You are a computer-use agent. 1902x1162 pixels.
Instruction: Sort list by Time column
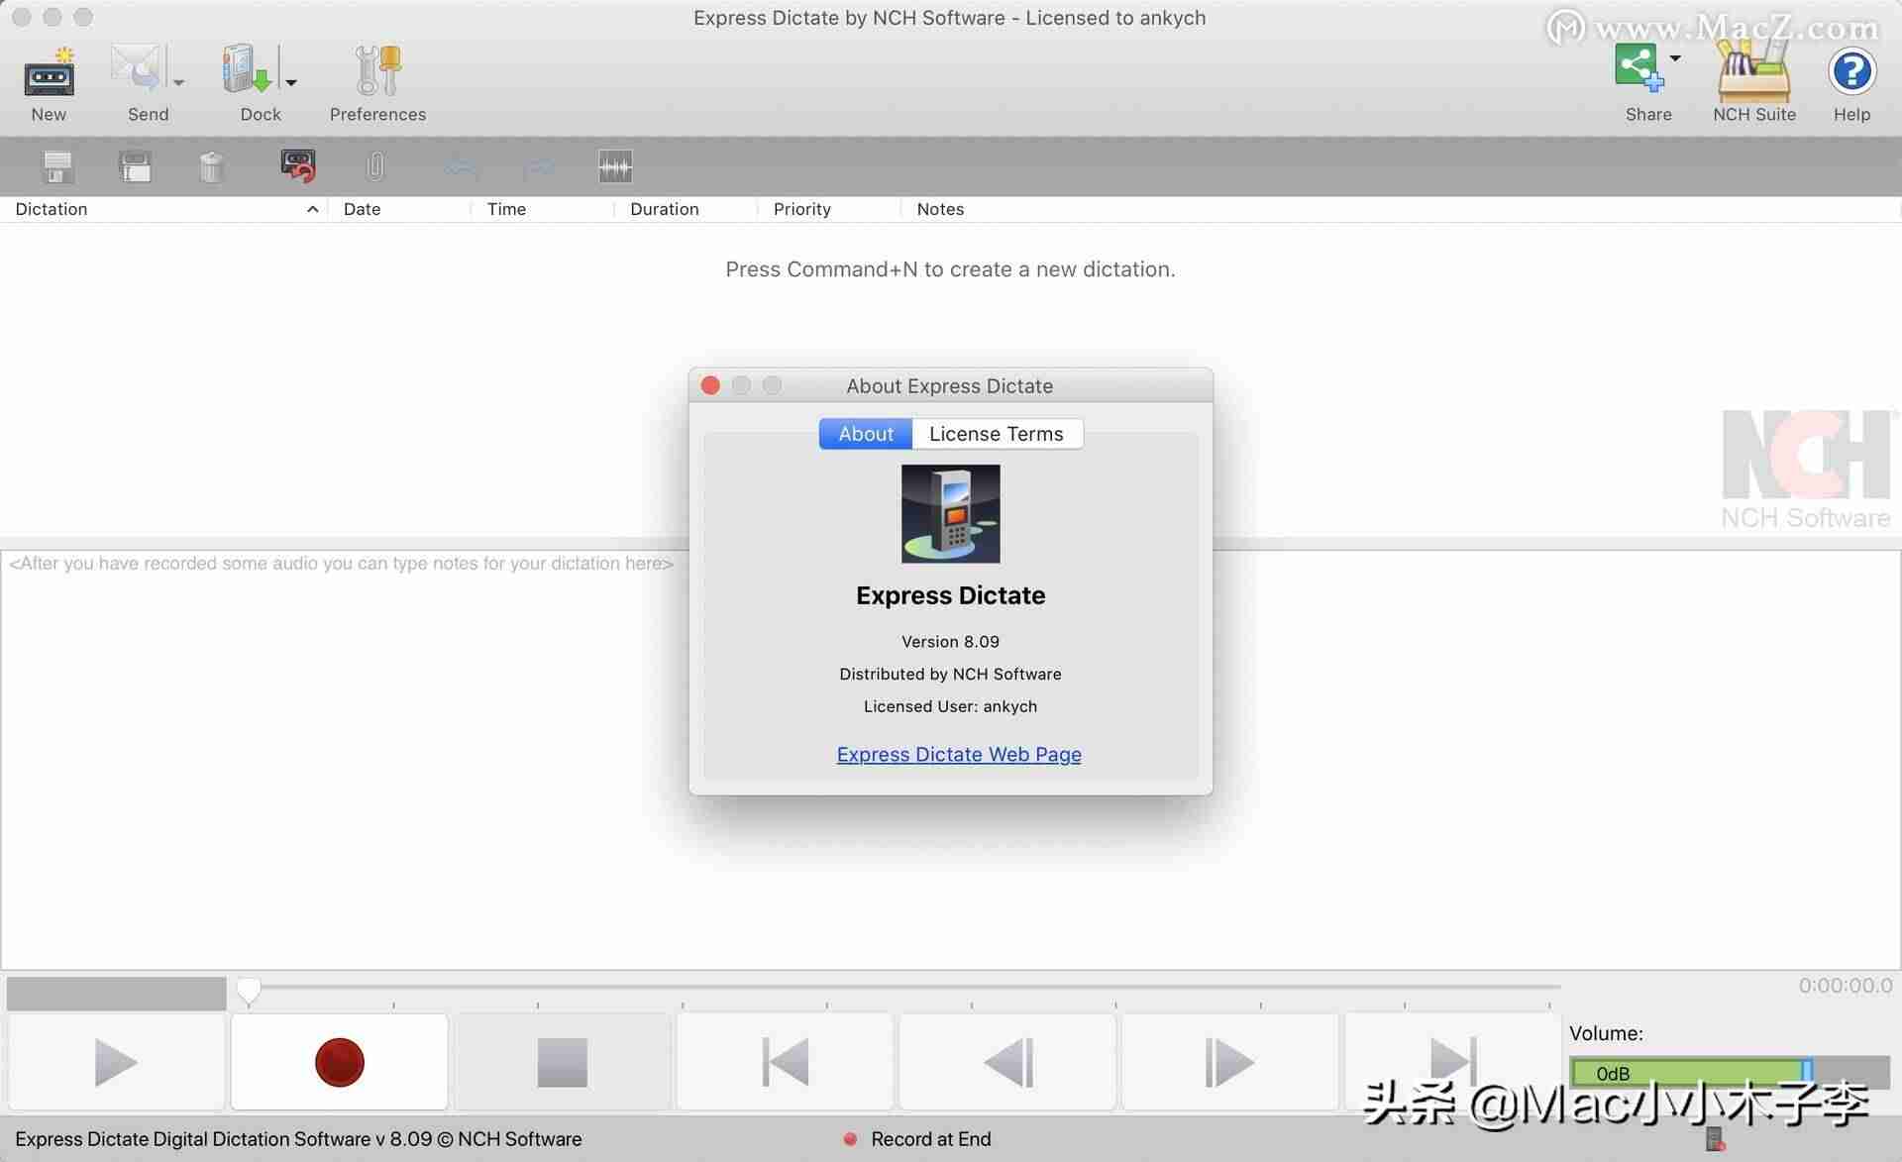[543, 209]
